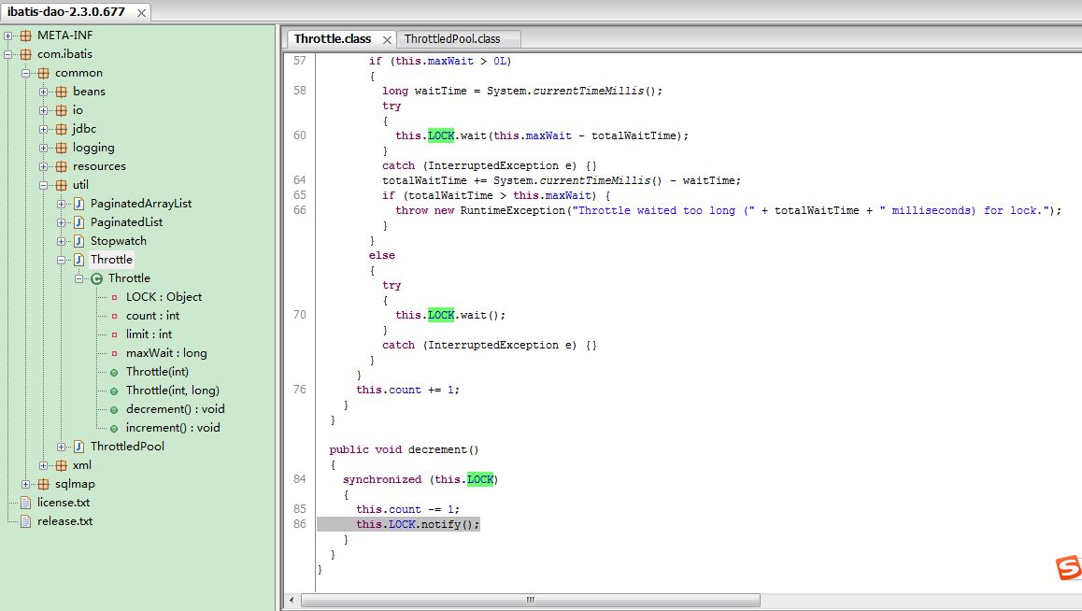Click the META-INF package icon
Viewport: 1082px width, 611px height.
tap(25, 36)
